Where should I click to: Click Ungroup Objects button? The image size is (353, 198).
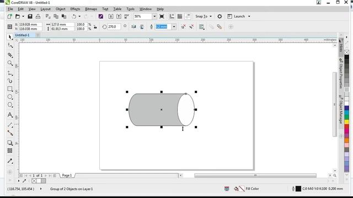pos(183,27)
